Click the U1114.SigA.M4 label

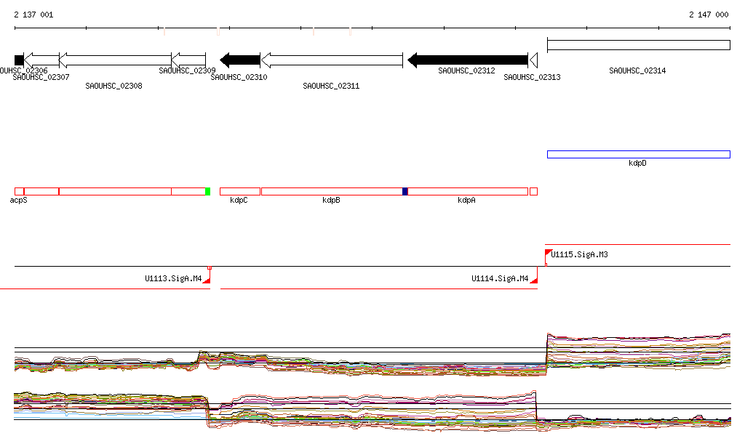pyautogui.click(x=500, y=278)
